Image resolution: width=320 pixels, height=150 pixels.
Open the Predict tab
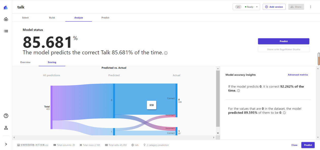(x=105, y=18)
